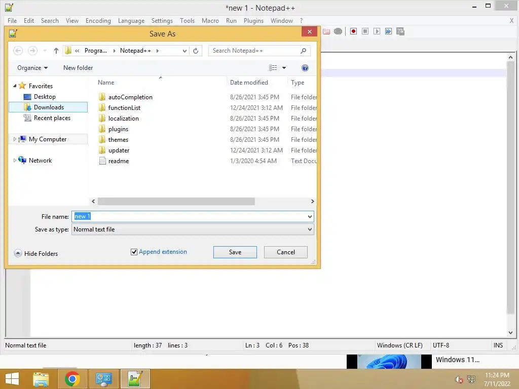Go back in the Save As dialog

18,51
